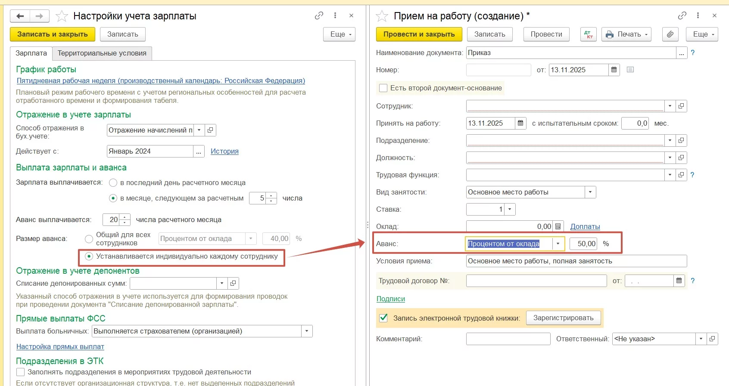Choose Общий для всех сотрудников option
The image size is (729, 386).
click(x=89, y=239)
